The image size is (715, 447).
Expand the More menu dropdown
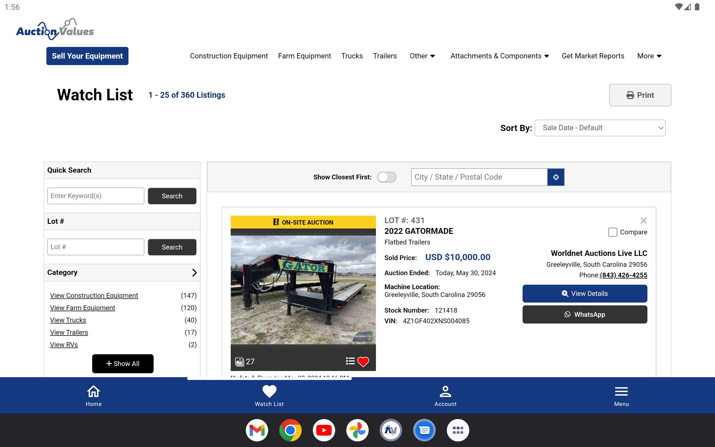pyautogui.click(x=649, y=56)
